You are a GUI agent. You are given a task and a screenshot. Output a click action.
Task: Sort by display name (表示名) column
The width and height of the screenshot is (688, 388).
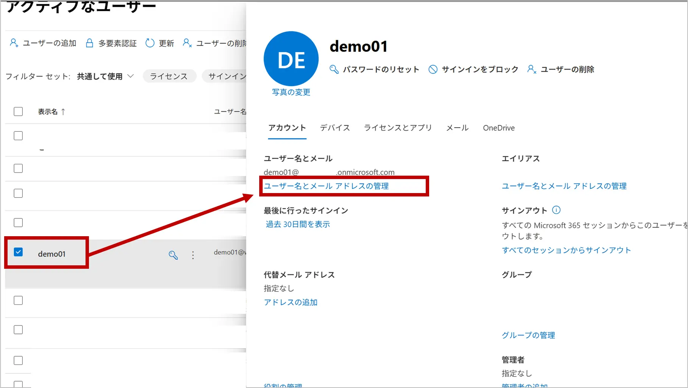click(x=48, y=112)
